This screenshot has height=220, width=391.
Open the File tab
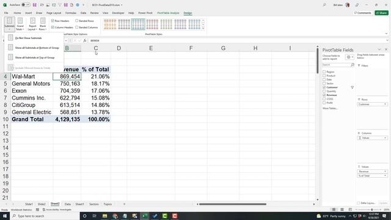(x=6, y=13)
